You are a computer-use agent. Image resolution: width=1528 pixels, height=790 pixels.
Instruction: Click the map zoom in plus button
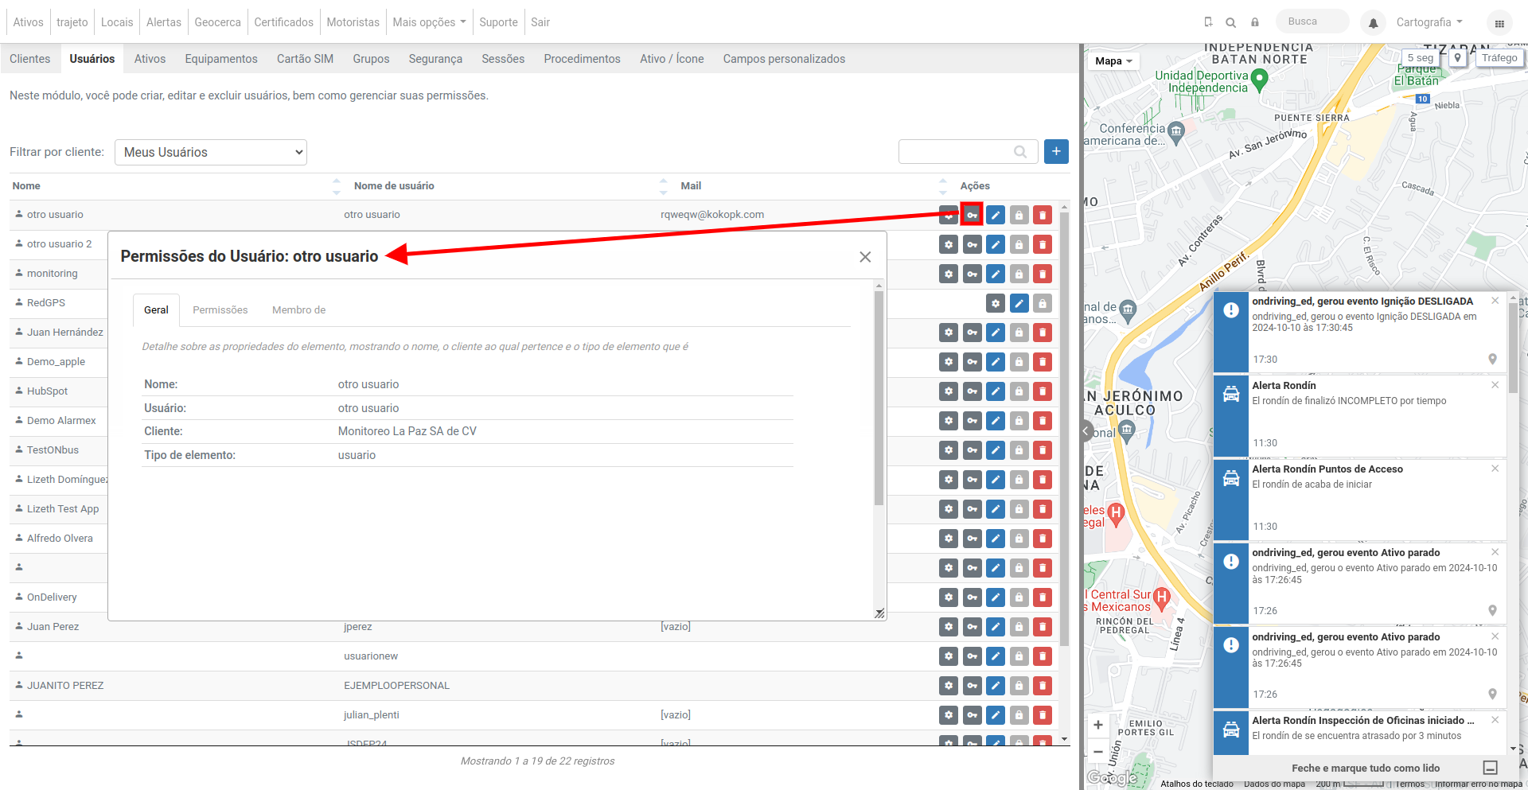[x=1098, y=725]
